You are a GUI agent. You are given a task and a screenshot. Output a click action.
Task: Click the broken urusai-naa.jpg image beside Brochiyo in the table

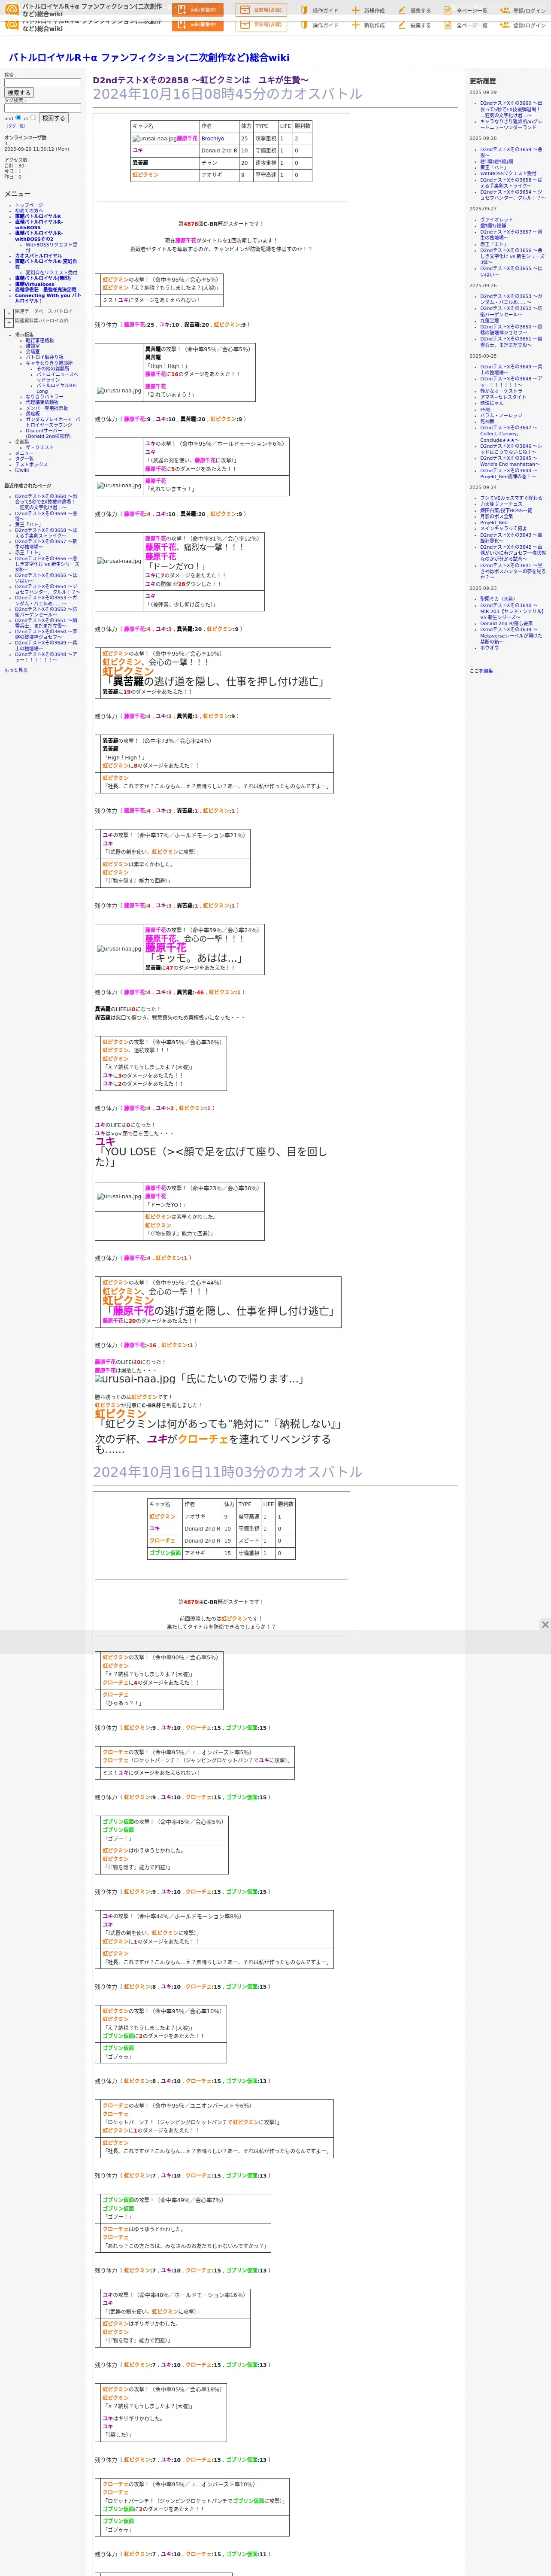154,139
